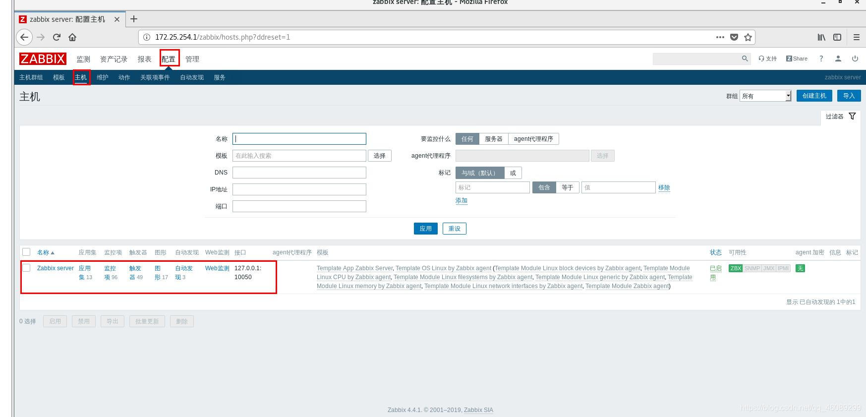Image resolution: width=866 pixels, height=417 pixels.
Task: Choose '等于' tag operator
Action: click(568, 187)
